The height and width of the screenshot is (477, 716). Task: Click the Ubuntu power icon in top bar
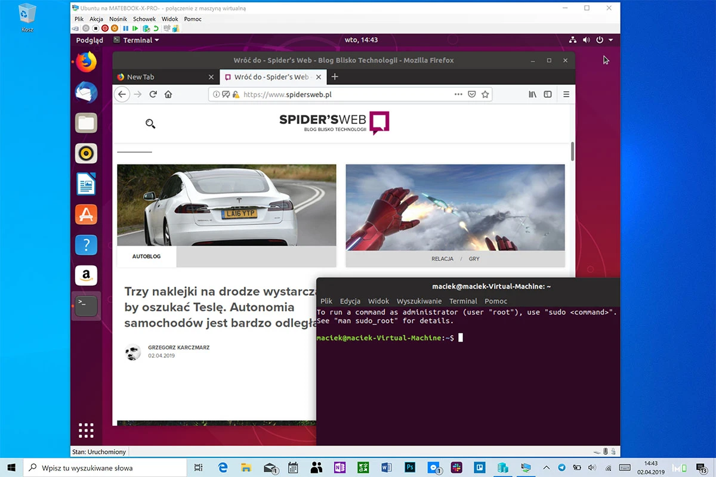pos(600,41)
